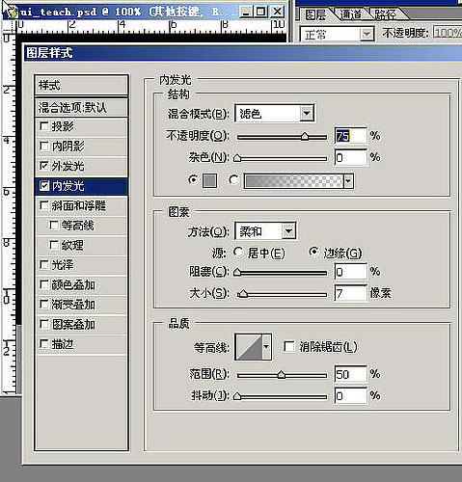Select 混合选项:默认 blending options
The image size is (462, 482).
coord(81,107)
